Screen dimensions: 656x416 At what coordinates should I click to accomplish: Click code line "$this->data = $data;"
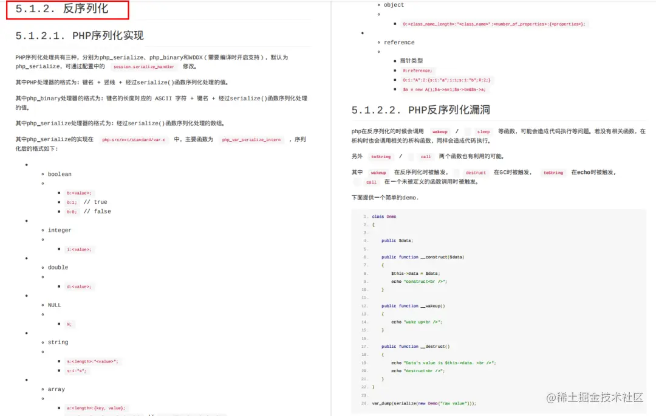coord(415,273)
